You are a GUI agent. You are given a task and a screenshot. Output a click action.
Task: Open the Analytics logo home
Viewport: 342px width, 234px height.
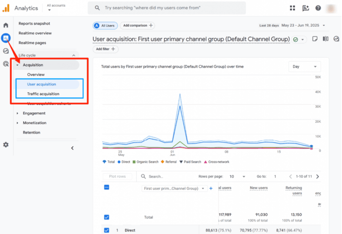coord(6,8)
